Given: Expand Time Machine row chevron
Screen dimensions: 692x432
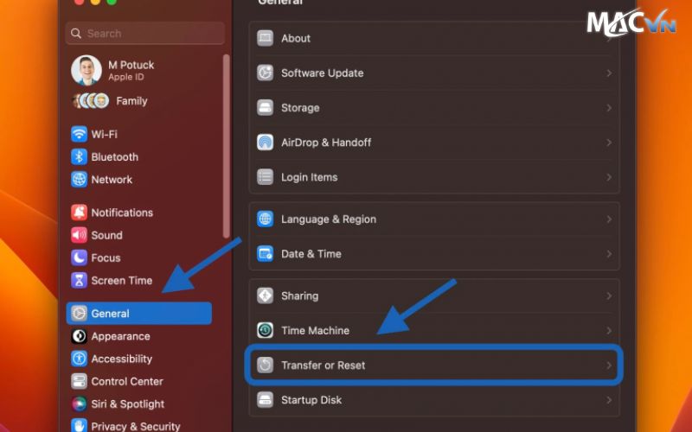Looking at the screenshot, I should click(x=609, y=331).
